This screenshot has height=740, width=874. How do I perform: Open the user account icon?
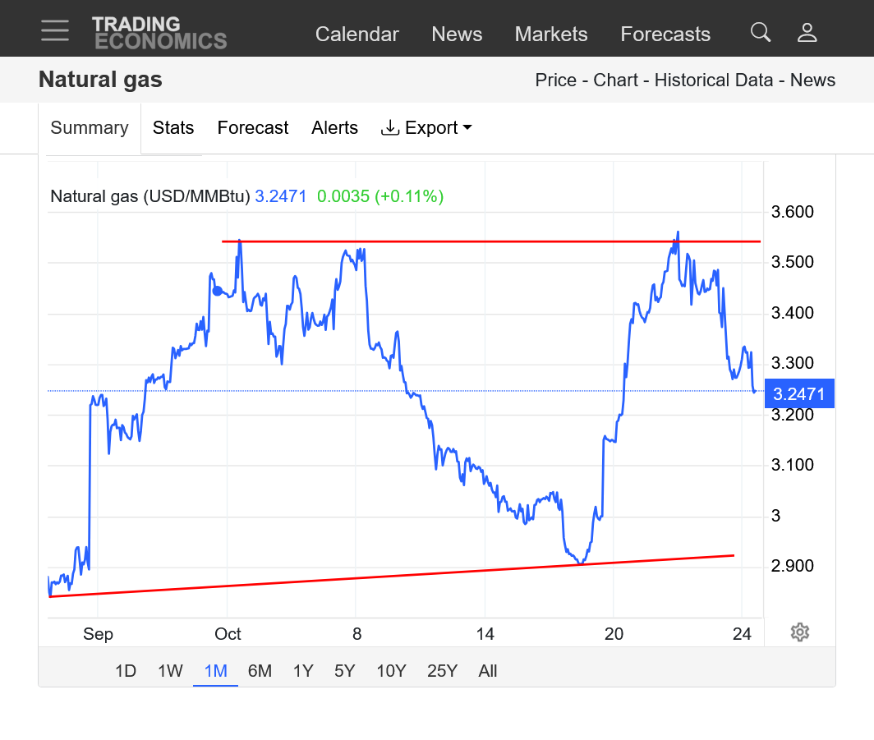(x=807, y=32)
